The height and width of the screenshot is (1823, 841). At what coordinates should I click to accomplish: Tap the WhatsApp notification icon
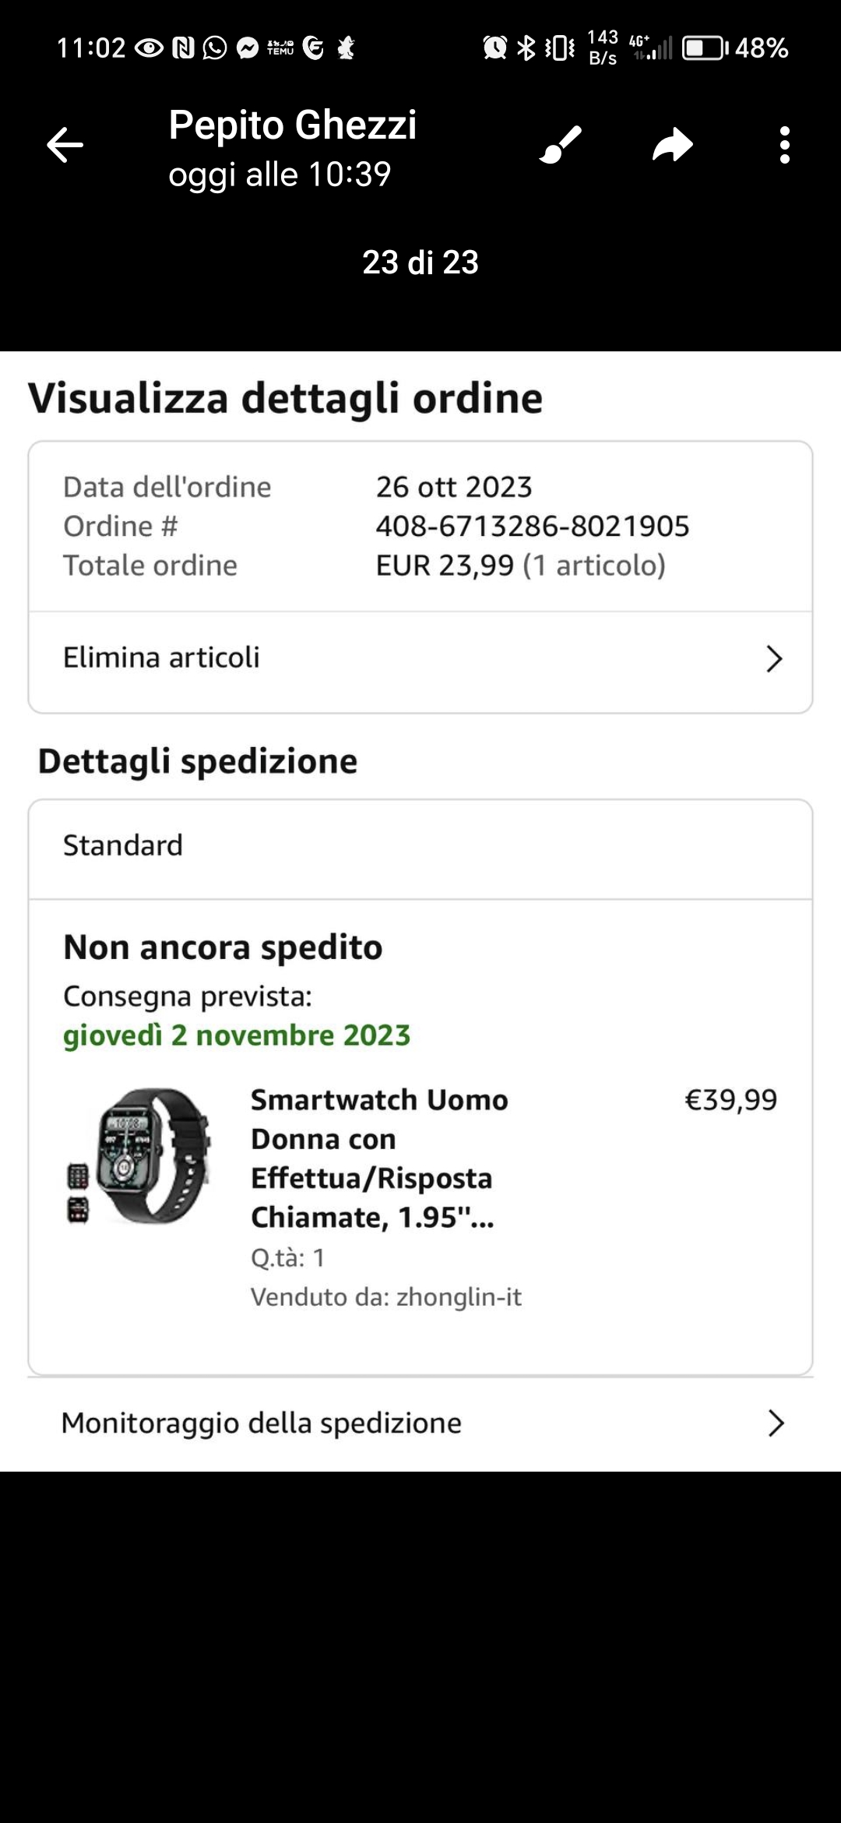(x=215, y=48)
